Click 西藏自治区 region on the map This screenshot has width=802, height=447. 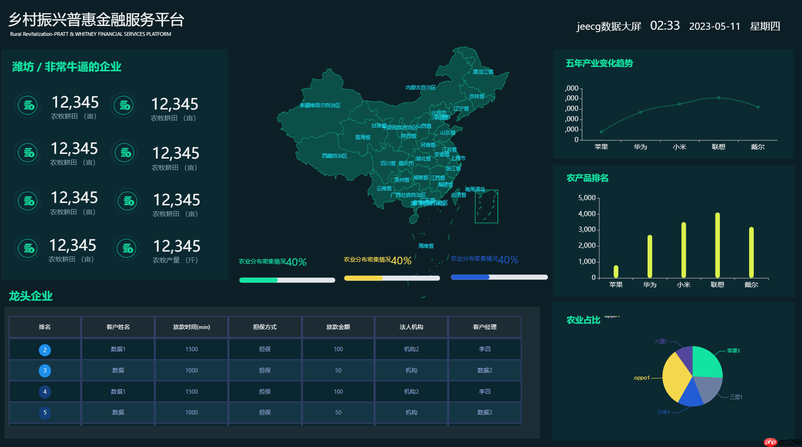[334, 156]
